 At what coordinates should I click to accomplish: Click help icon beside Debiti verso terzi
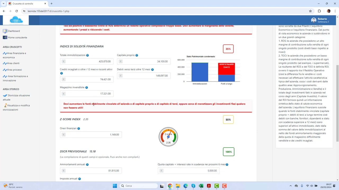pyautogui.click(x=152, y=70)
